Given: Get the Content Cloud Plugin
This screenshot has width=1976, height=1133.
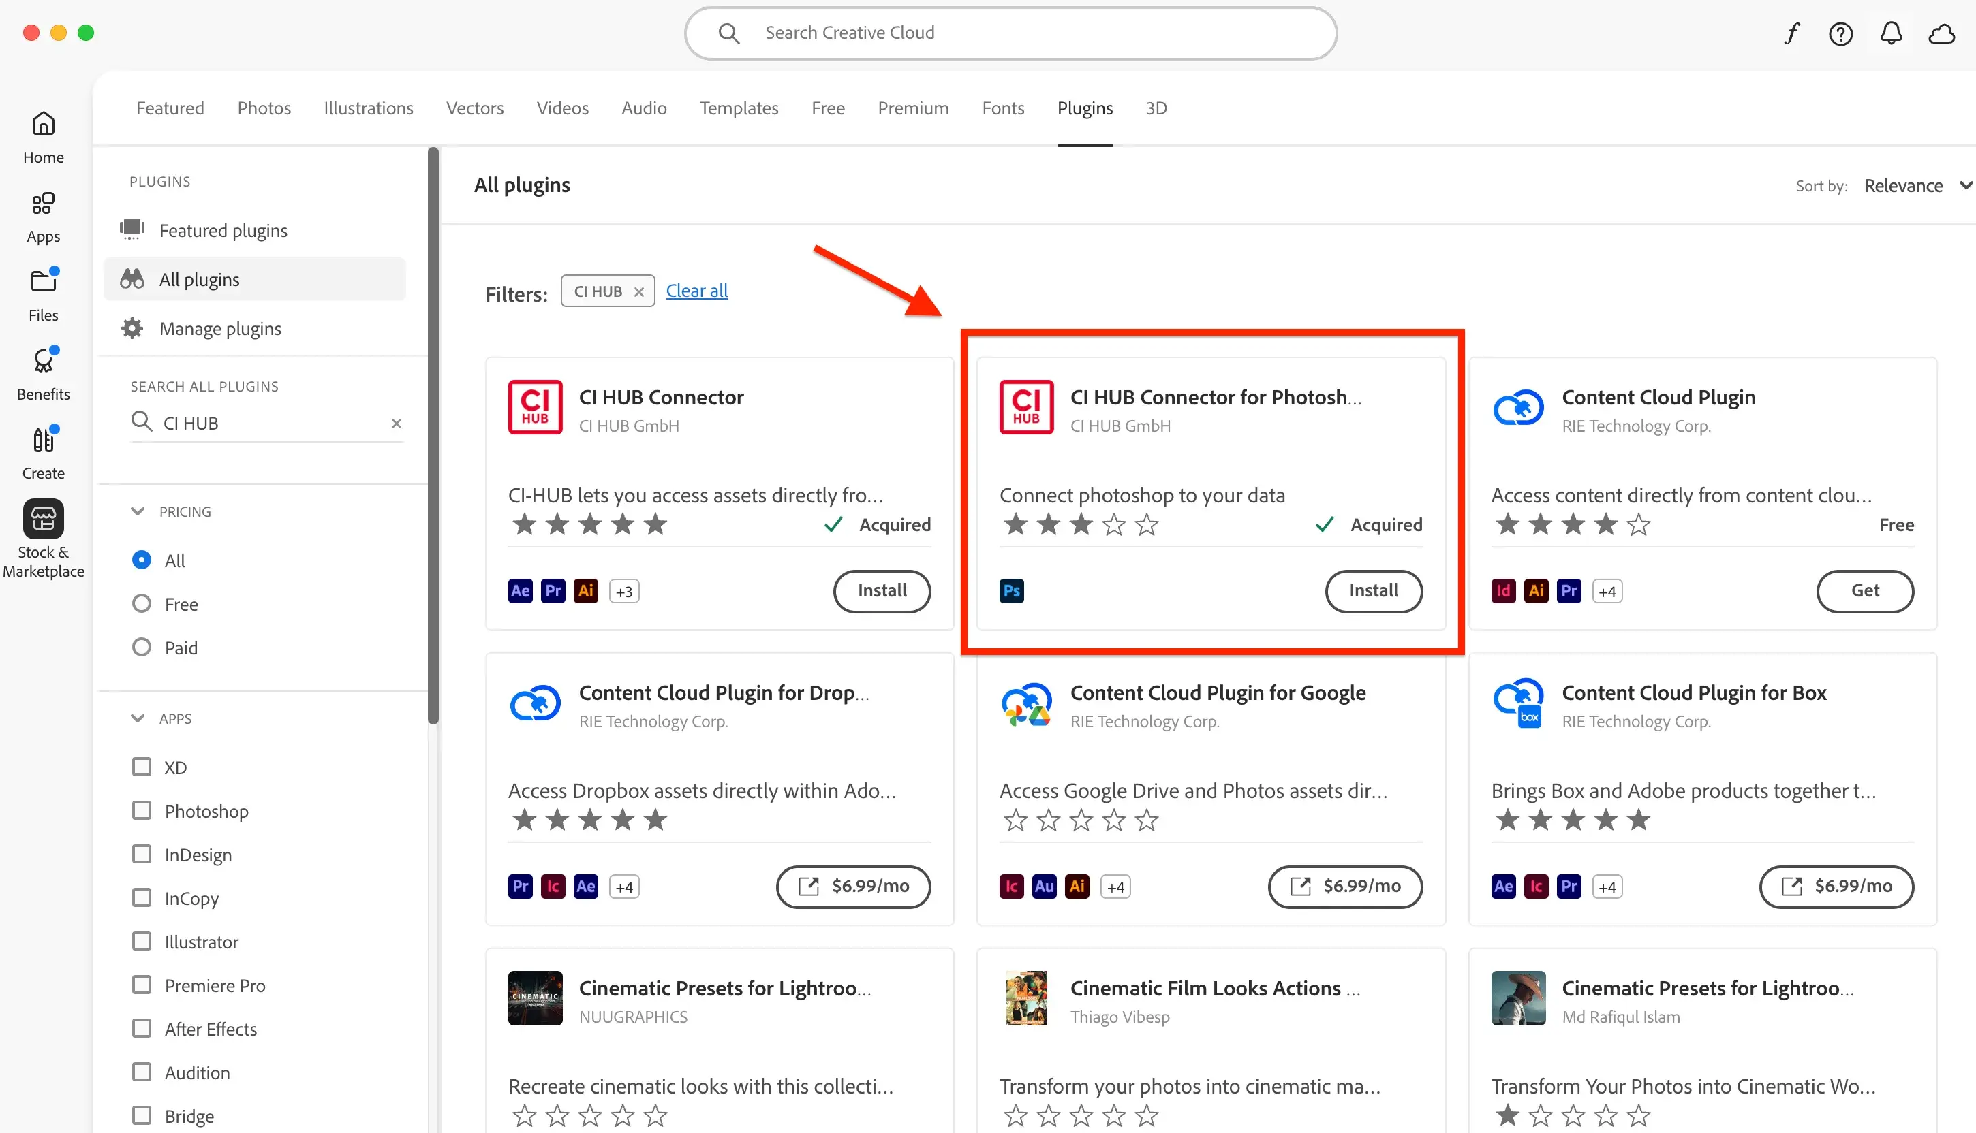Looking at the screenshot, I should [x=1865, y=590].
